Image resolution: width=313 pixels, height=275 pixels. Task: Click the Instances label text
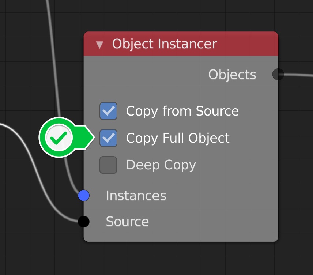pos(136,196)
